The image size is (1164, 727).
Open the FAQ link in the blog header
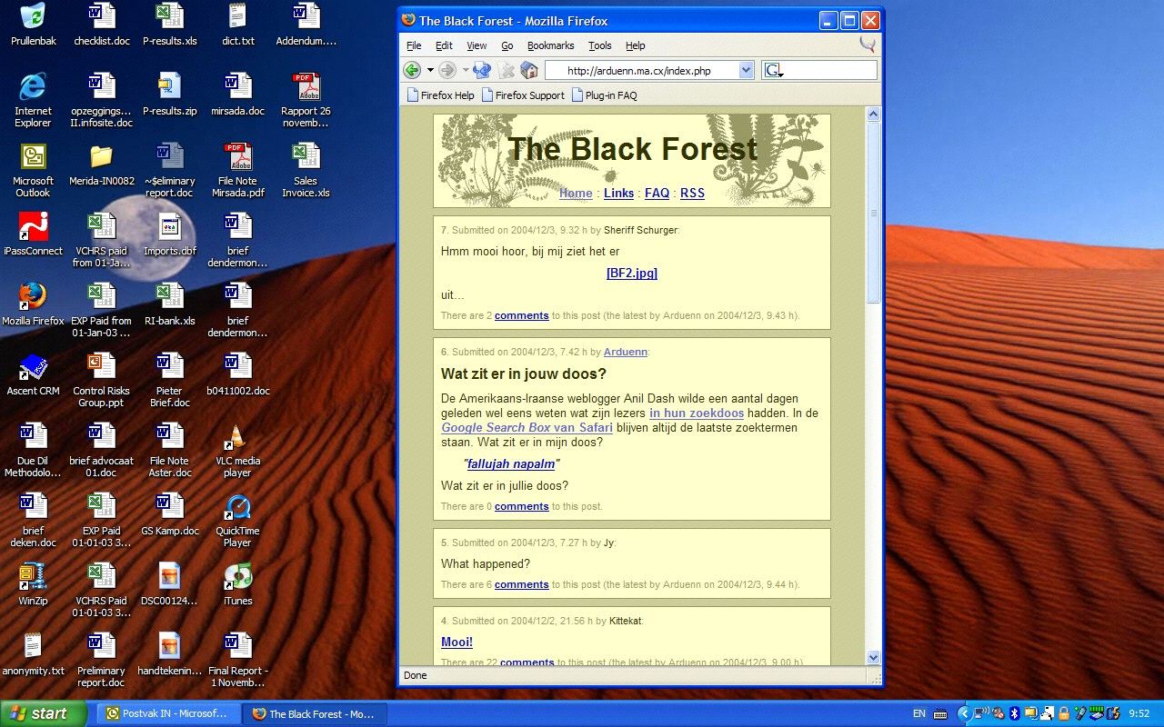[x=657, y=193]
